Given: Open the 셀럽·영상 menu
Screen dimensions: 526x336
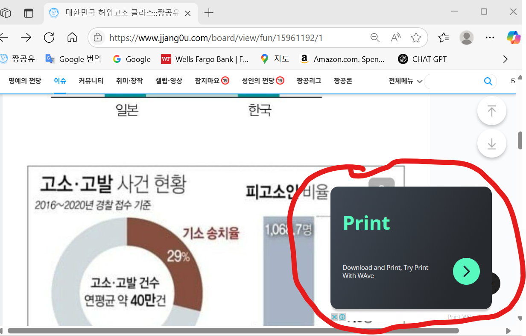Looking at the screenshot, I should 169,81.
